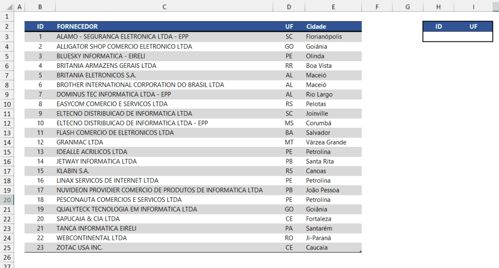Click the FORNECEDOR table header cell
499x268 pixels.
tap(164, 26)
